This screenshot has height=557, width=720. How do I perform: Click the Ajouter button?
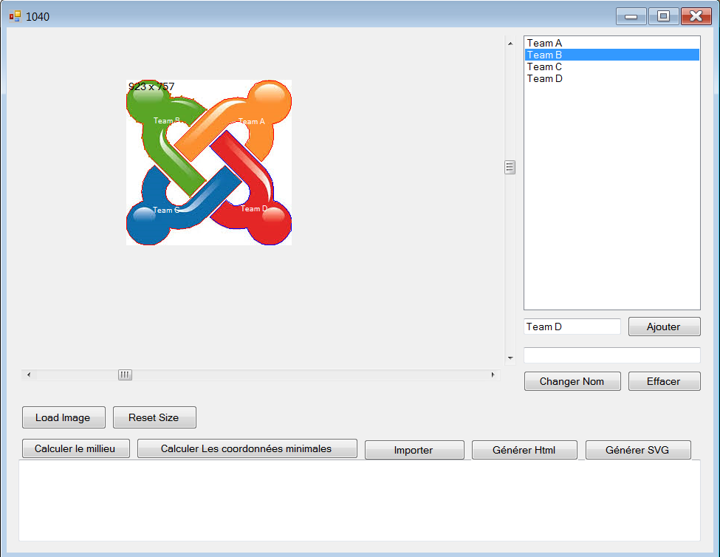(664, 327)
